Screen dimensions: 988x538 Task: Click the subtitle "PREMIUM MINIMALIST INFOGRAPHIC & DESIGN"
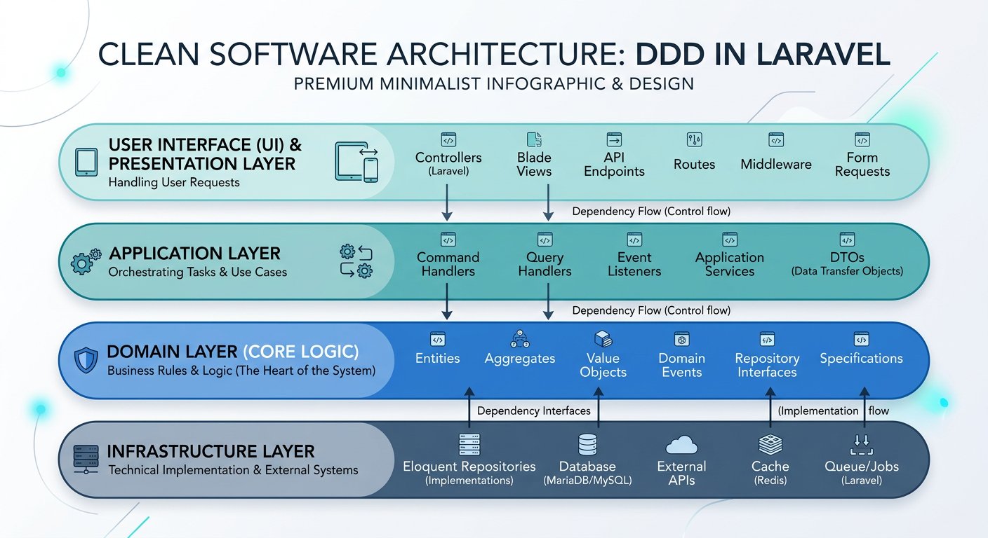(494, 84)
